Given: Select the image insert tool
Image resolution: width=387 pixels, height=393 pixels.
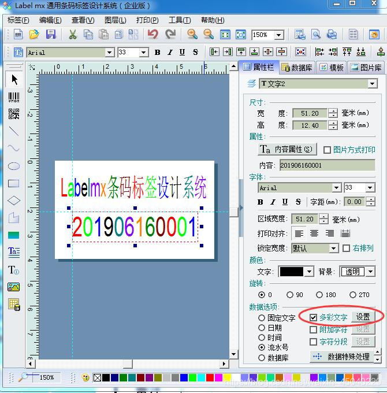Looking at the screenshot, I should point(13,287).
